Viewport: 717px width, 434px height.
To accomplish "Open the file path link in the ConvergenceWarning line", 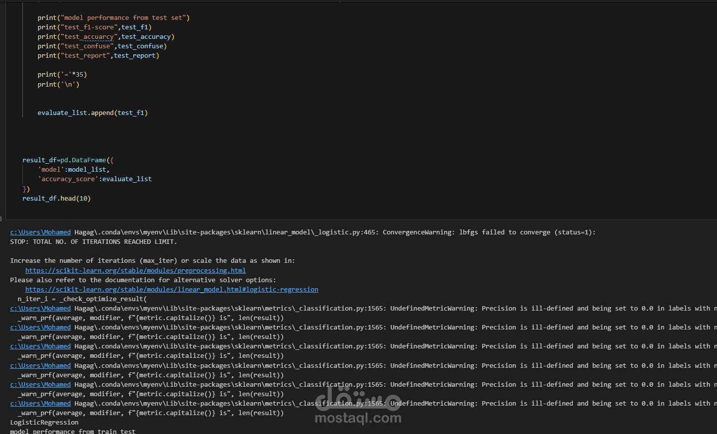I will pyautogui.click(x=40, y=232).
